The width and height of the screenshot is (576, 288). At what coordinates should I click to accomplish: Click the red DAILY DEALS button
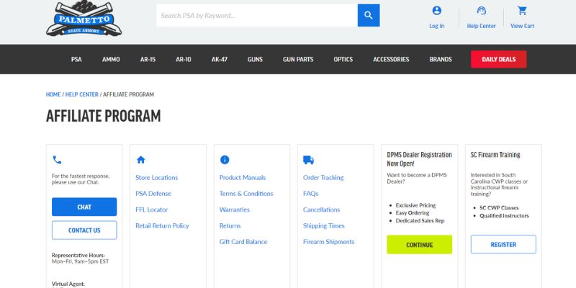click(x=498, y=59)
